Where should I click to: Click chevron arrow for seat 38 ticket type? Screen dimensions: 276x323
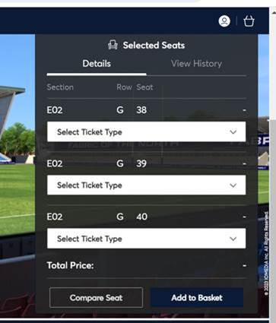pyautogui.click(x=233, y=132)
